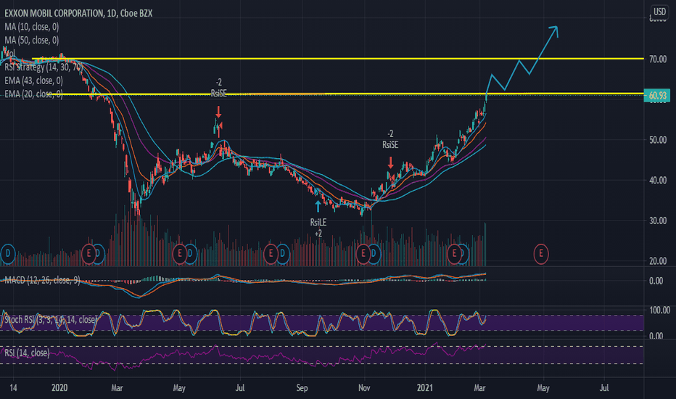Click the 40.00 price axis label

[x=658, y=181]
